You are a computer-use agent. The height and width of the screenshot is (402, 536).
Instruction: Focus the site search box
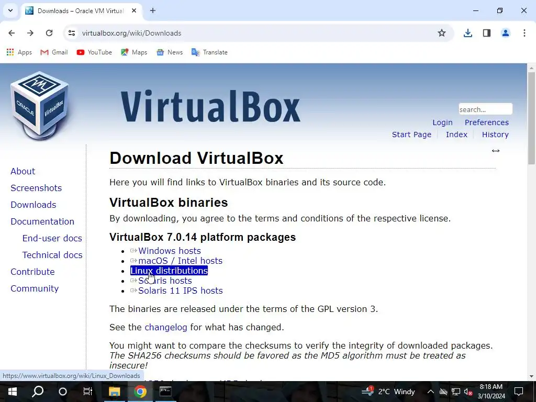485,109
